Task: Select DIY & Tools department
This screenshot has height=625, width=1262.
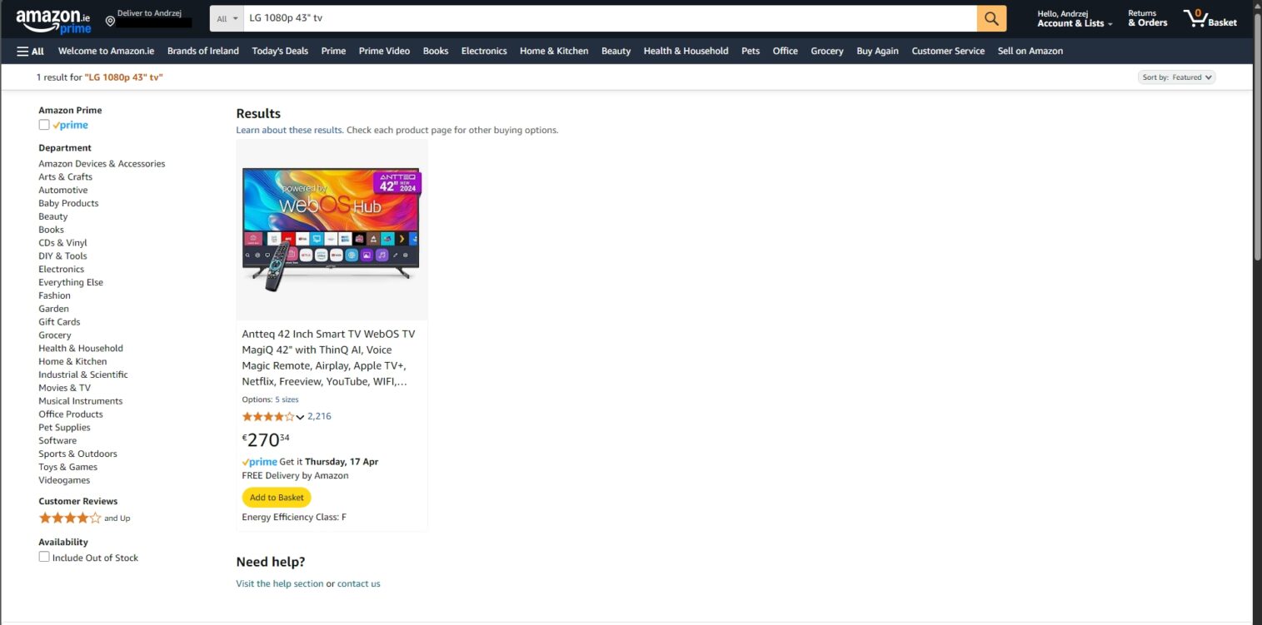Action: click(62, 256)
